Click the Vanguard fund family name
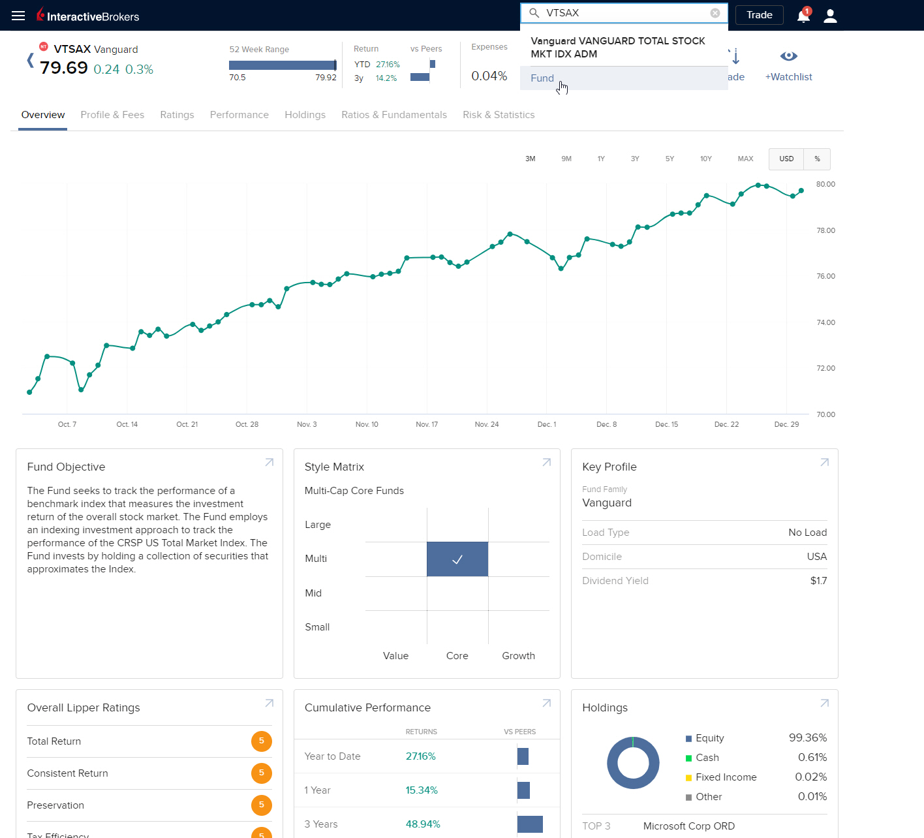924x838 pixels. 607,503
